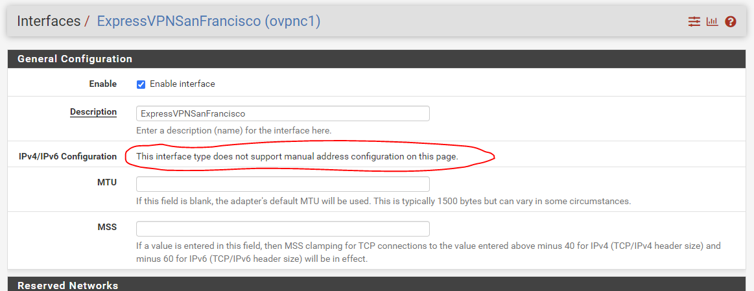Click the Reserved Networks section header
Screen dimensions: 754x291
click(376, 285)
